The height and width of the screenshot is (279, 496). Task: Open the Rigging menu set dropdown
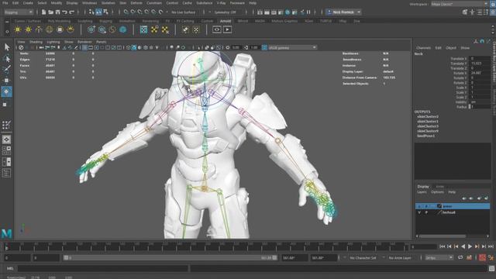[x=19, y=12]
